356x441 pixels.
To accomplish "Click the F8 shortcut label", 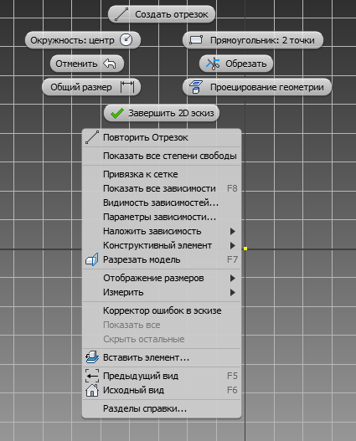I will coord(232,188).
